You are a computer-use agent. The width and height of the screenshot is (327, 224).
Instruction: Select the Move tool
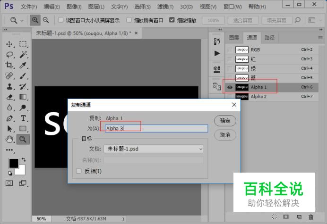(x=9, y=44)
